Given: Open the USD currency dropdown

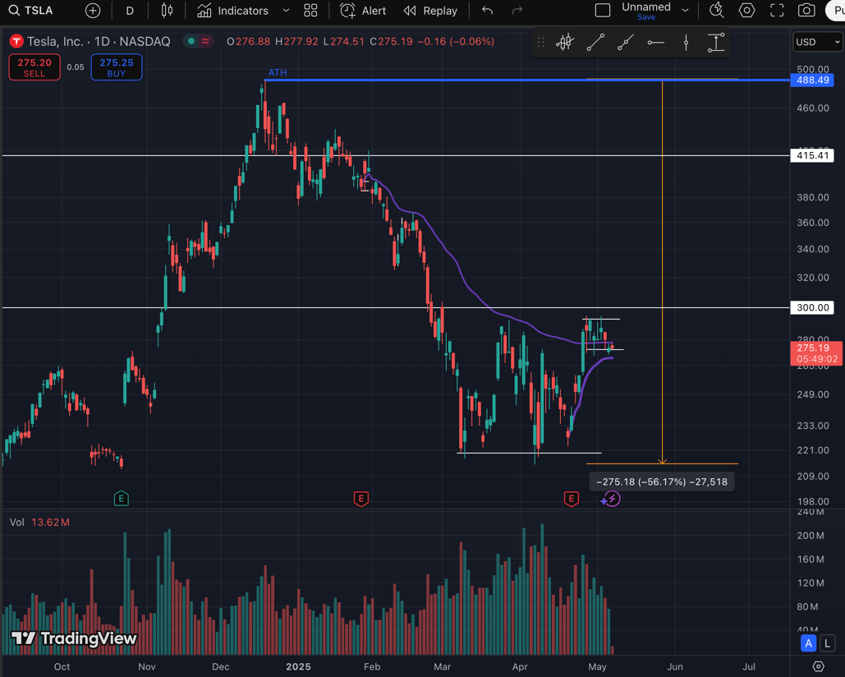Looking at the screenshot, I should (x=818, y=42).
